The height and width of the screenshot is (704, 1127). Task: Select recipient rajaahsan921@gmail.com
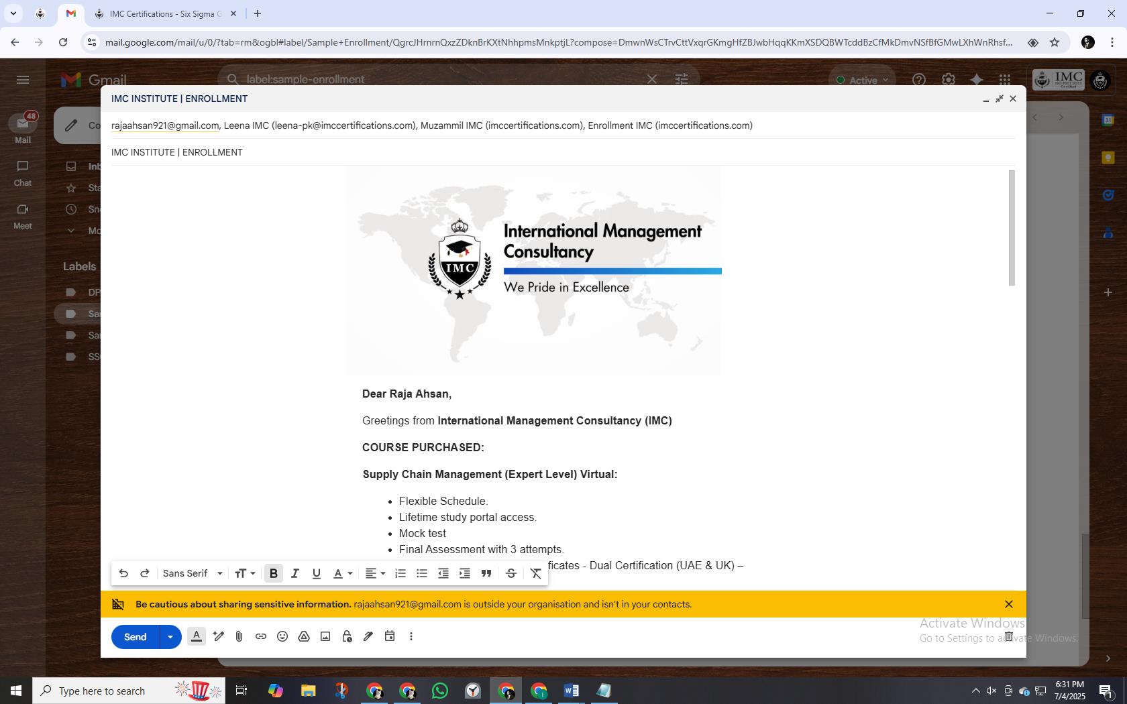tap(165, 125)
